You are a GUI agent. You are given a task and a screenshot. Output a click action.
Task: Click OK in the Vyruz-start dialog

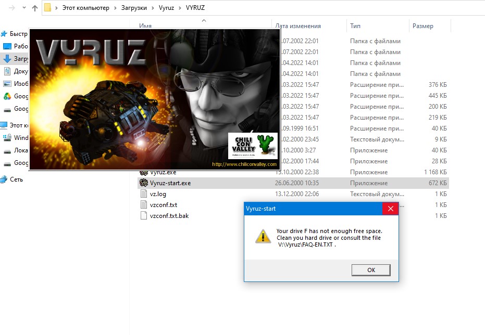coord(371,270)
